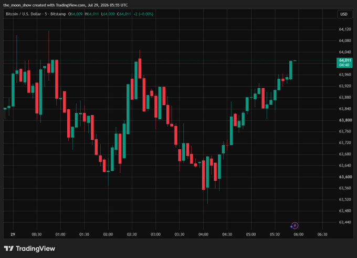This screenshot has width=357, height=258.
Task: Click the 02:30 time axis label
Action: coord(132,234)
